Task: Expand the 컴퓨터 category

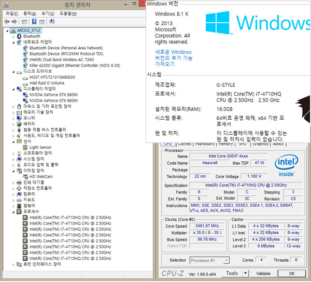Action: point(13,194)
